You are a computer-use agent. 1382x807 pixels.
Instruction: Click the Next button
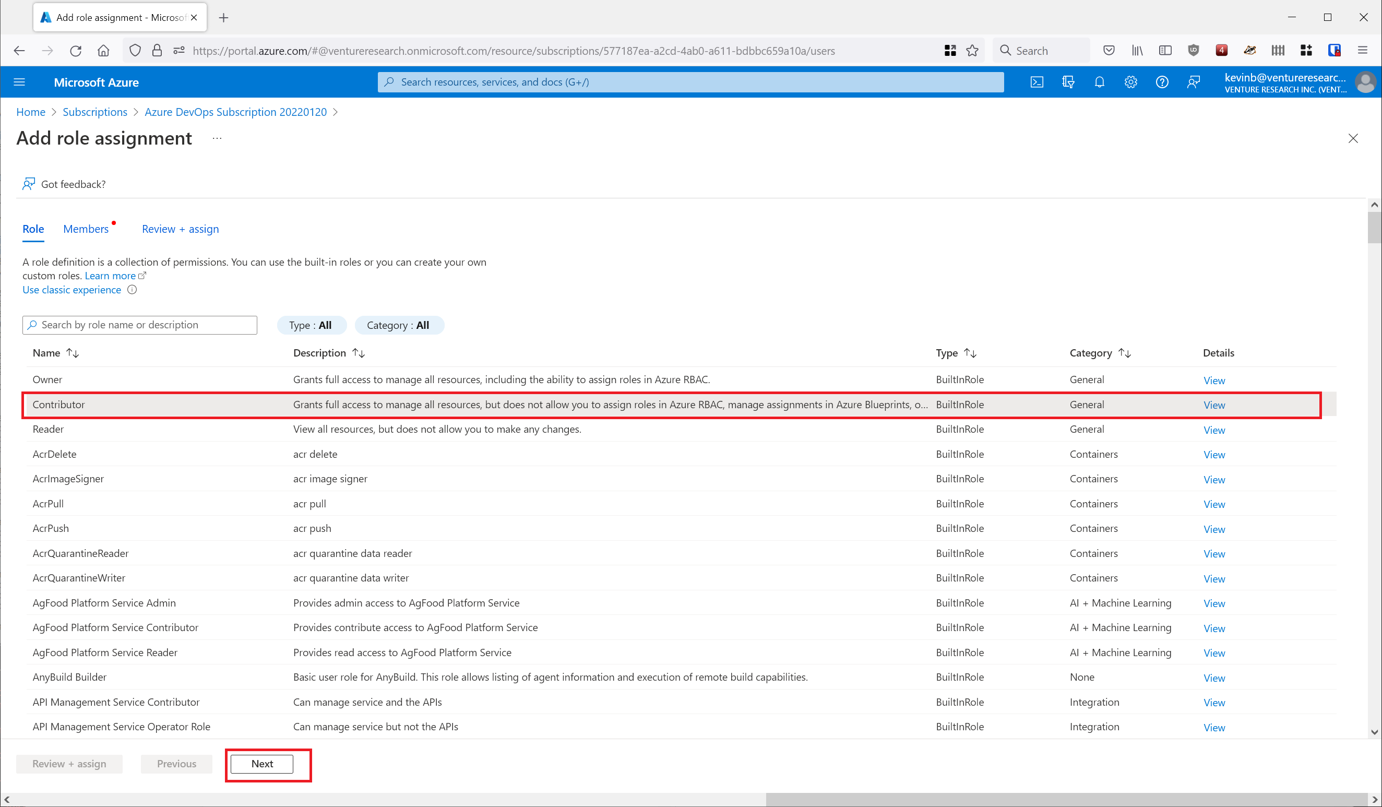(261, 764)
